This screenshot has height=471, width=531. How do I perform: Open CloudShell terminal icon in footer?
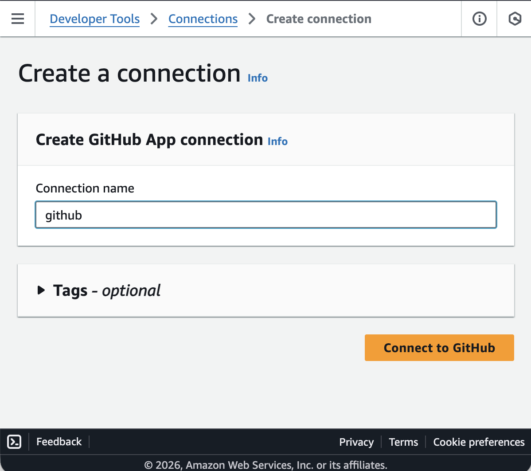pyautogui.click(x=14, y=442)
